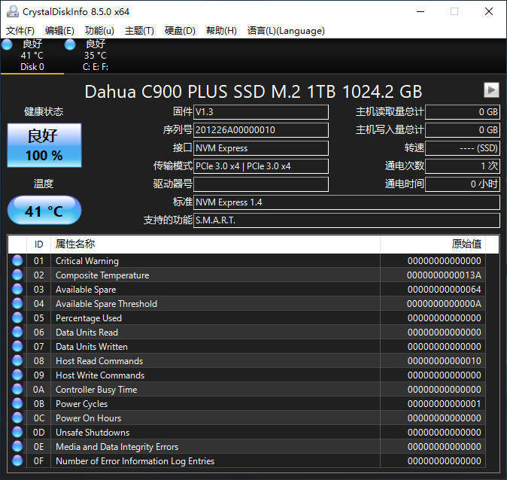Click the 良好 100 % health status button
The width and height of the screenshot is (507, 480).
44,145
